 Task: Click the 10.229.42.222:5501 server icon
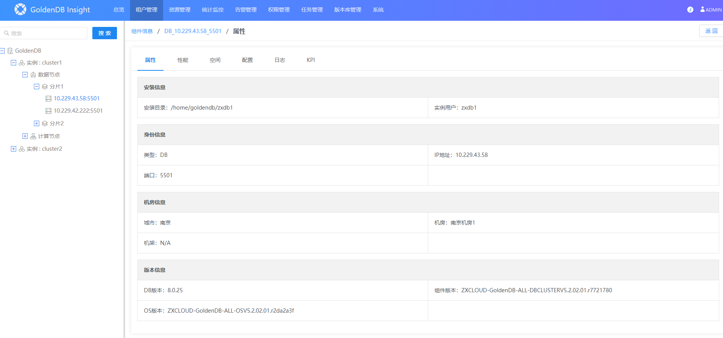click(48, 111)
